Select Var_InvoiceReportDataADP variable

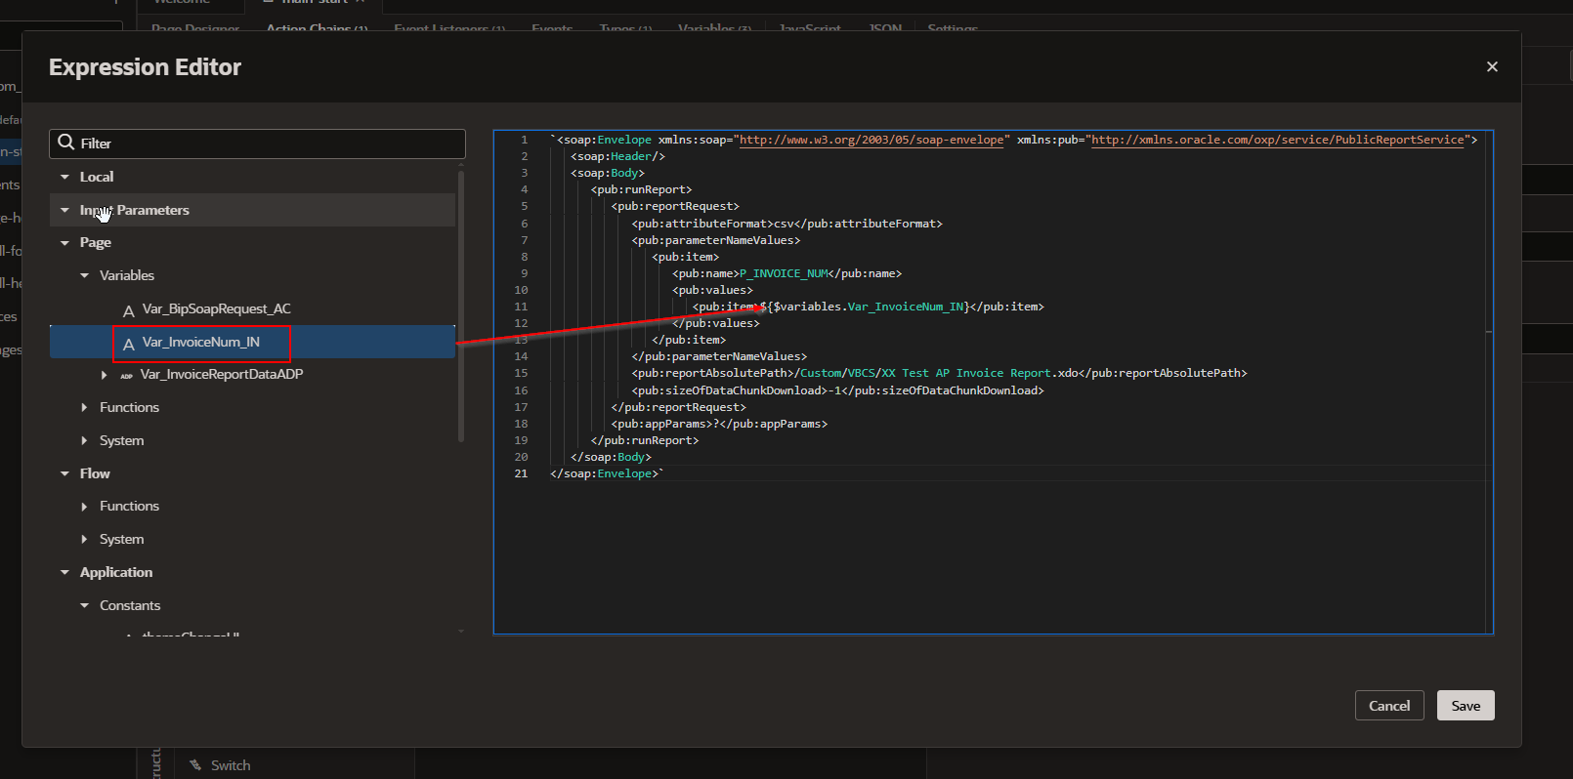coord(222,375)
